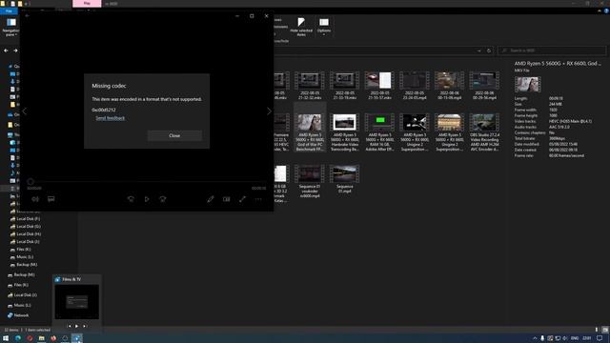Viewport: 610px width, 343px height.
Task: Open Local Disk (F:) in the navigation tree
Action: click(x=28, y=219)
